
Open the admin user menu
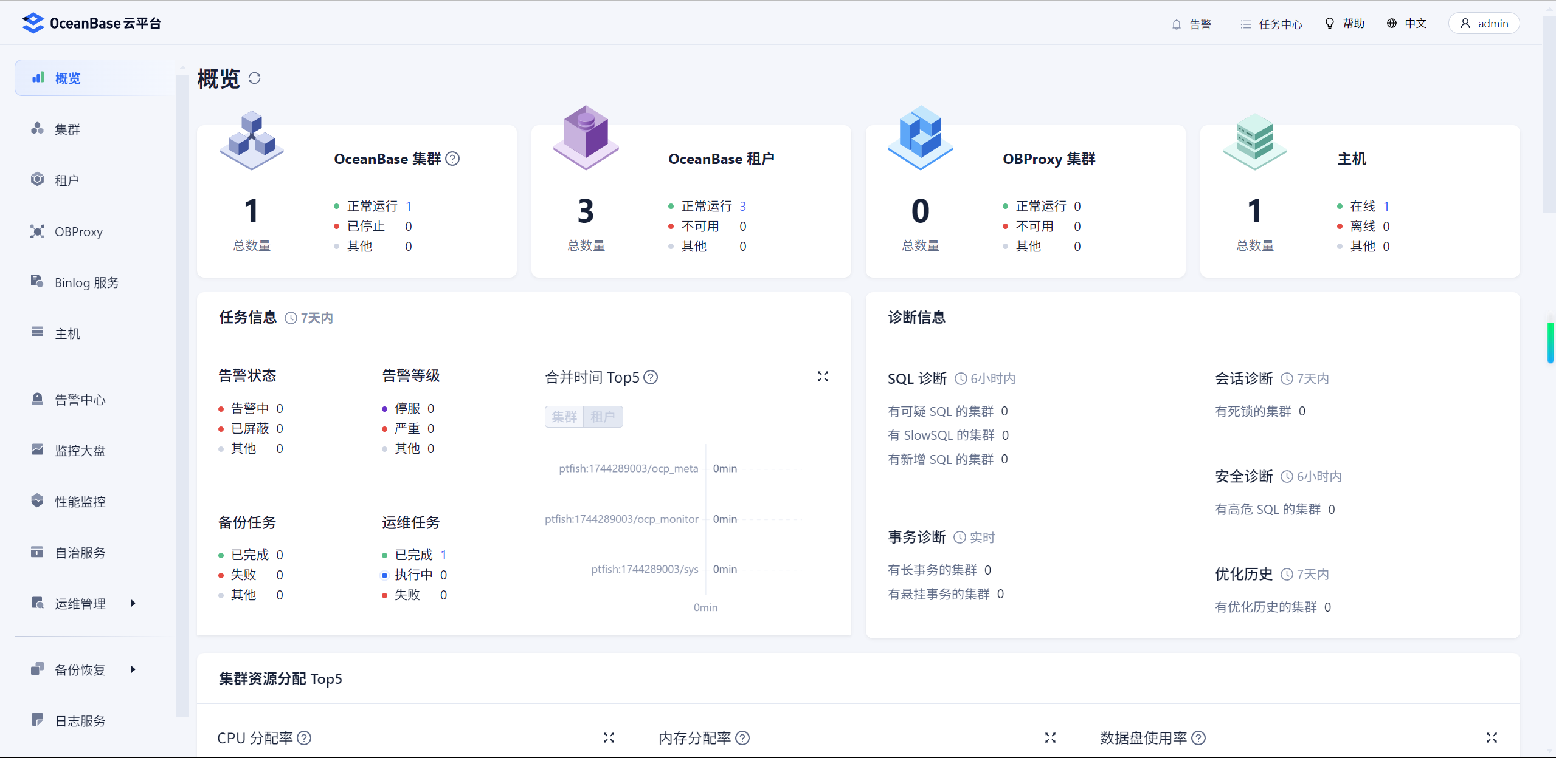pos(1484,23)
